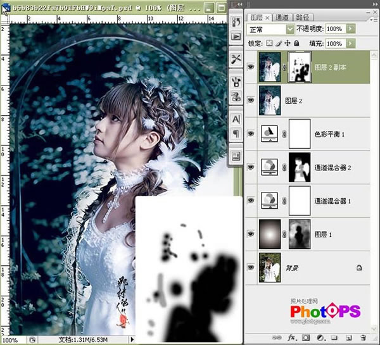Click the Color Balance adjustment icon on 色彩平衡 1
This screenshot has height=345, width=380.
269,134
